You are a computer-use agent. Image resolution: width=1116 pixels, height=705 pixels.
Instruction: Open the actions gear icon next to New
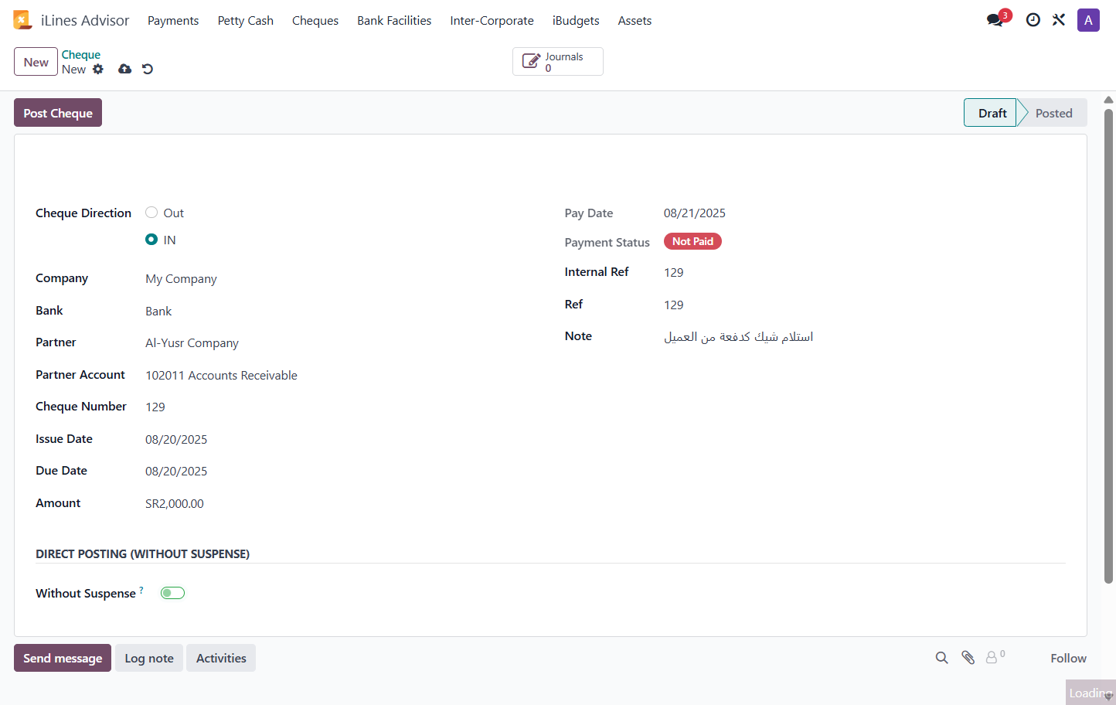[98, 69]
